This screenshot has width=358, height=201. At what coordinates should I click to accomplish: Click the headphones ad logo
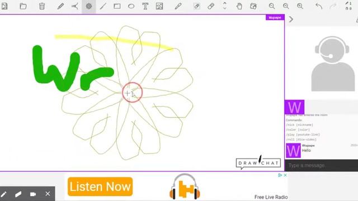tap(185, 186)
